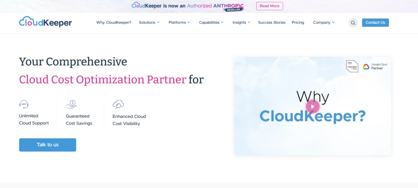Click the Enhanced Cloud Cost Visibility icon
The height and width of the screenshot is (188, 418).
[118, 104]
